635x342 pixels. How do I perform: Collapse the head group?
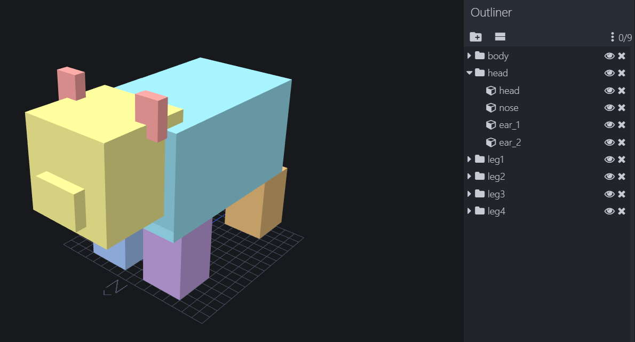pos(470,73)
